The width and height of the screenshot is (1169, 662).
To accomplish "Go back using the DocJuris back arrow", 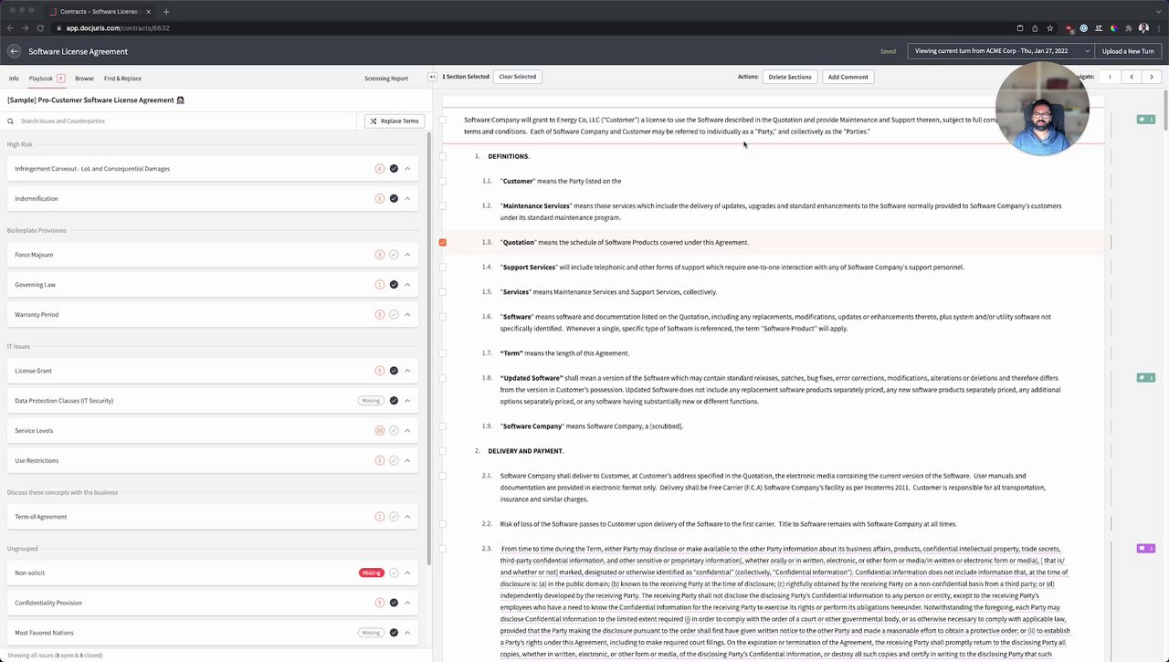I will pos(14,51).
